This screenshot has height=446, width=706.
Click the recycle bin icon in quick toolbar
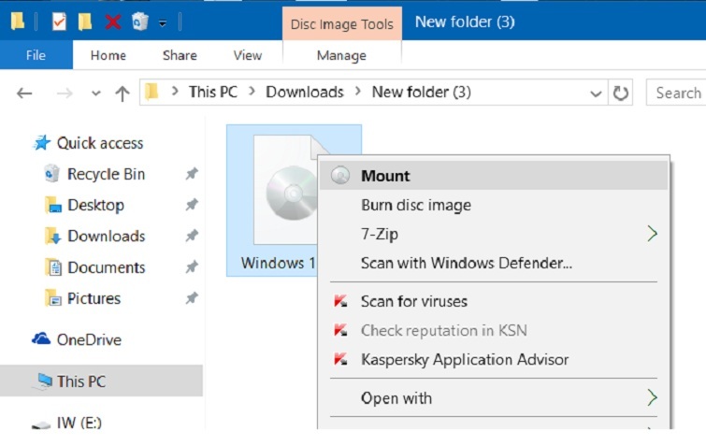[139, 22]
